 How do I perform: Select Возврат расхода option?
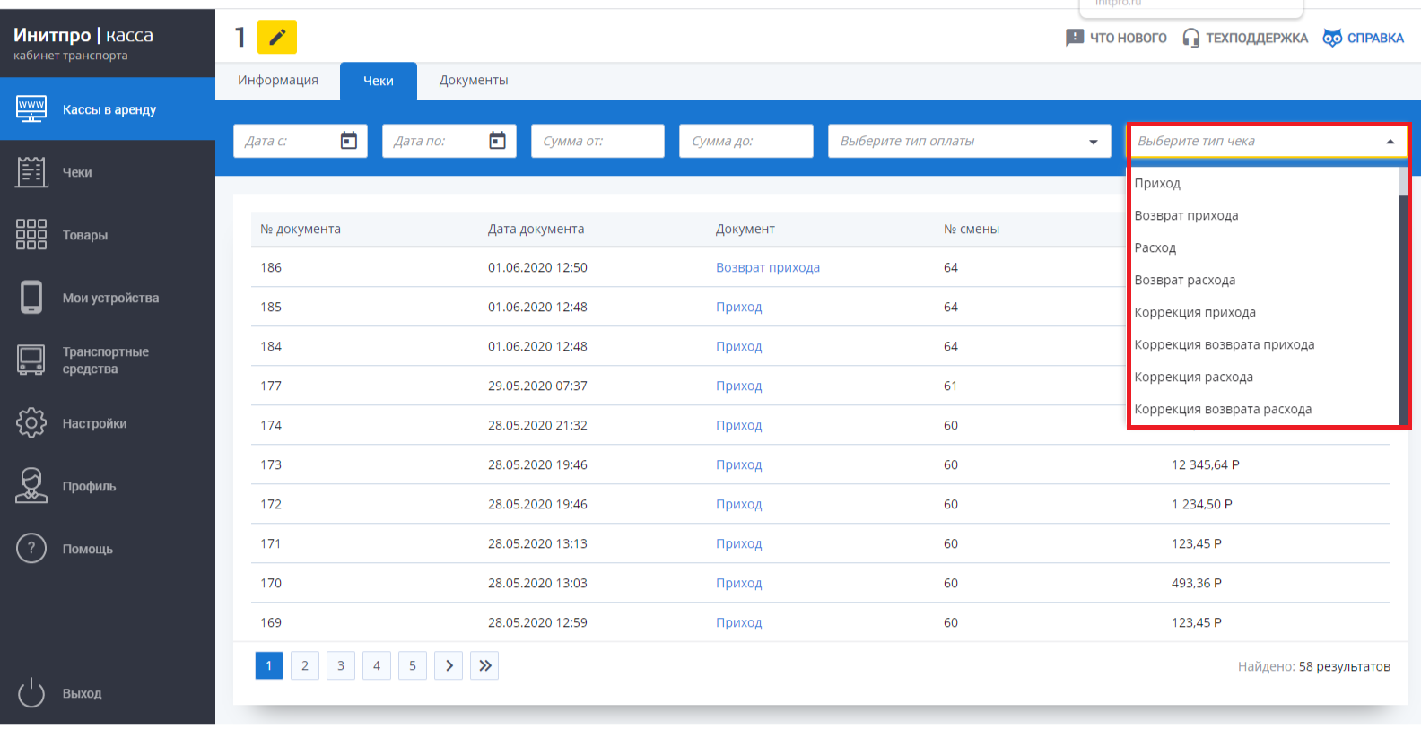(x=1265, y=280)
